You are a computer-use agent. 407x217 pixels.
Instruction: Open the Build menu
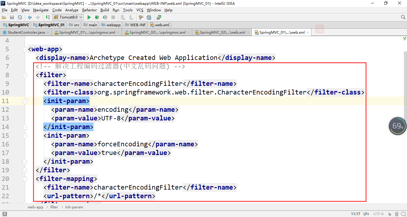pos(105,10)
